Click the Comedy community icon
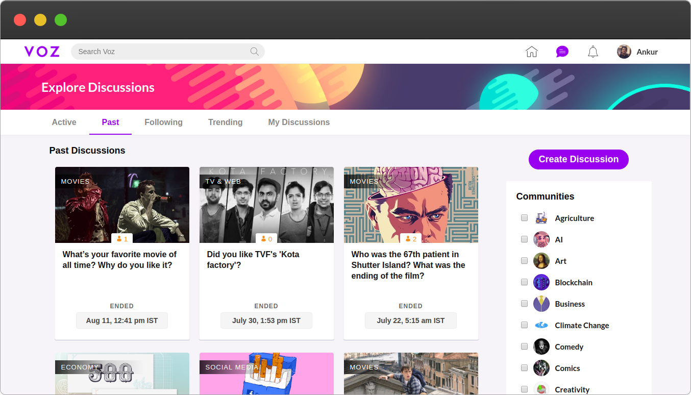The height and width of the screenshot is (395, 691). [541, 347]
